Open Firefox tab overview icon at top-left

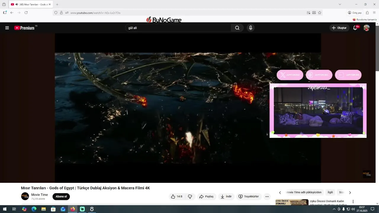[4, 4]
